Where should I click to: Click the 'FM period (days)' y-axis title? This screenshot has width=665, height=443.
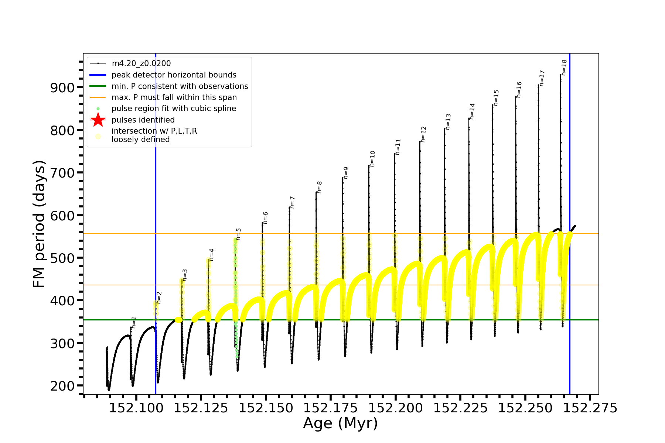pos(39,224)
